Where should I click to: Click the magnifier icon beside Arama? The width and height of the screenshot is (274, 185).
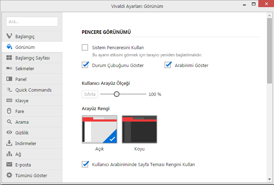[x=9, y=122]
